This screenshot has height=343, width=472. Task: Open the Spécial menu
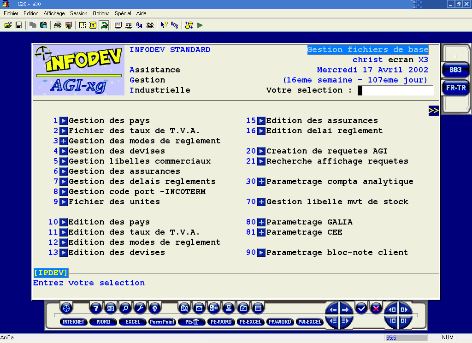point(123,13)
